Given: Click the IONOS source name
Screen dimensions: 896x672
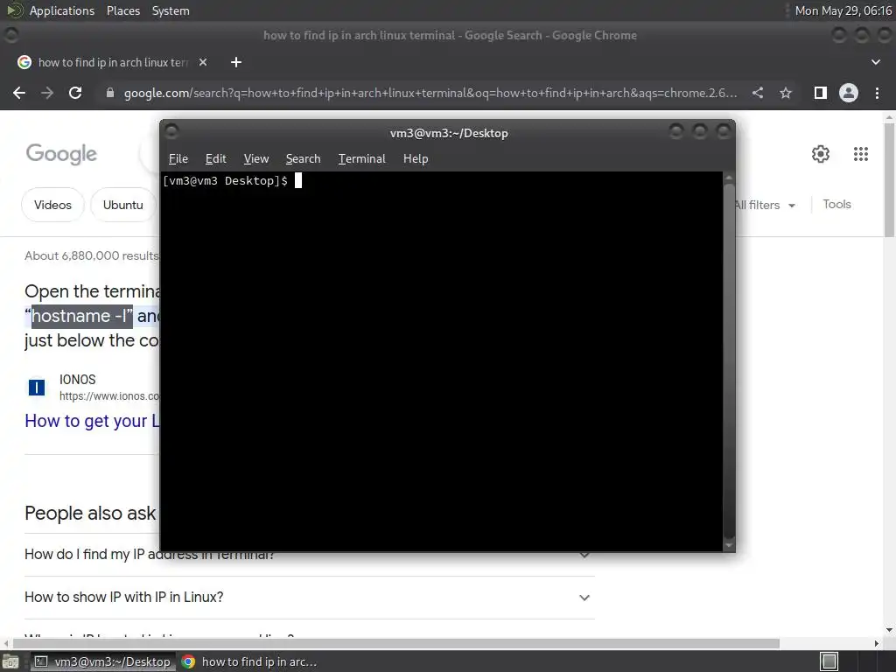Looking at the screenshot, I should 78,380.
